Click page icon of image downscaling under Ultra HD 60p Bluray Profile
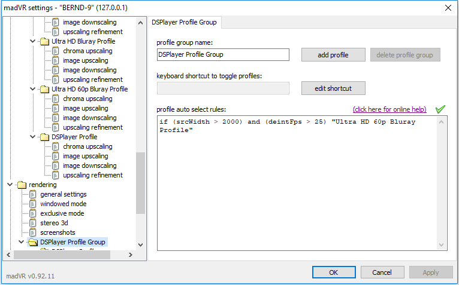The width and height of the screenshot is (459, 285). click(x=56, y=118)
